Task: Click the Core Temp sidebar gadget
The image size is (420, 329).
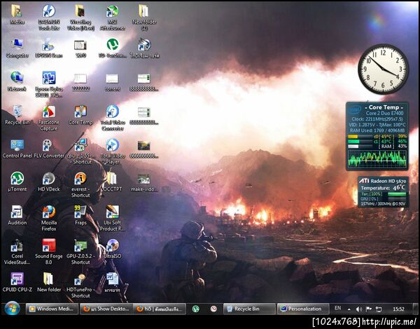Action: [377, 136]
